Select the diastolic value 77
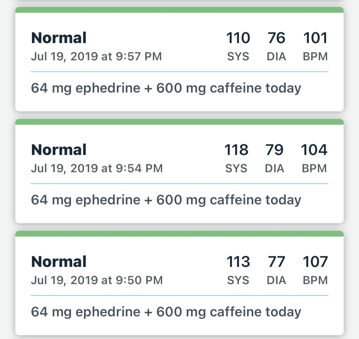Screen dimensions: 359x339 (x=276, y=262)
